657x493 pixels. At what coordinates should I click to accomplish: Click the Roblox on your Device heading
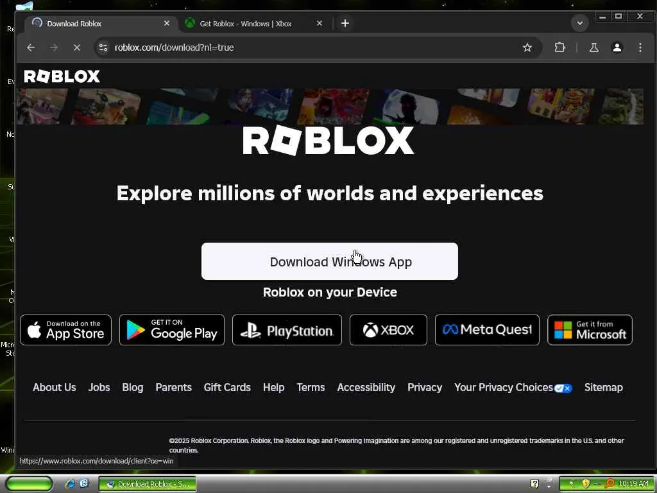coord(330,292)
